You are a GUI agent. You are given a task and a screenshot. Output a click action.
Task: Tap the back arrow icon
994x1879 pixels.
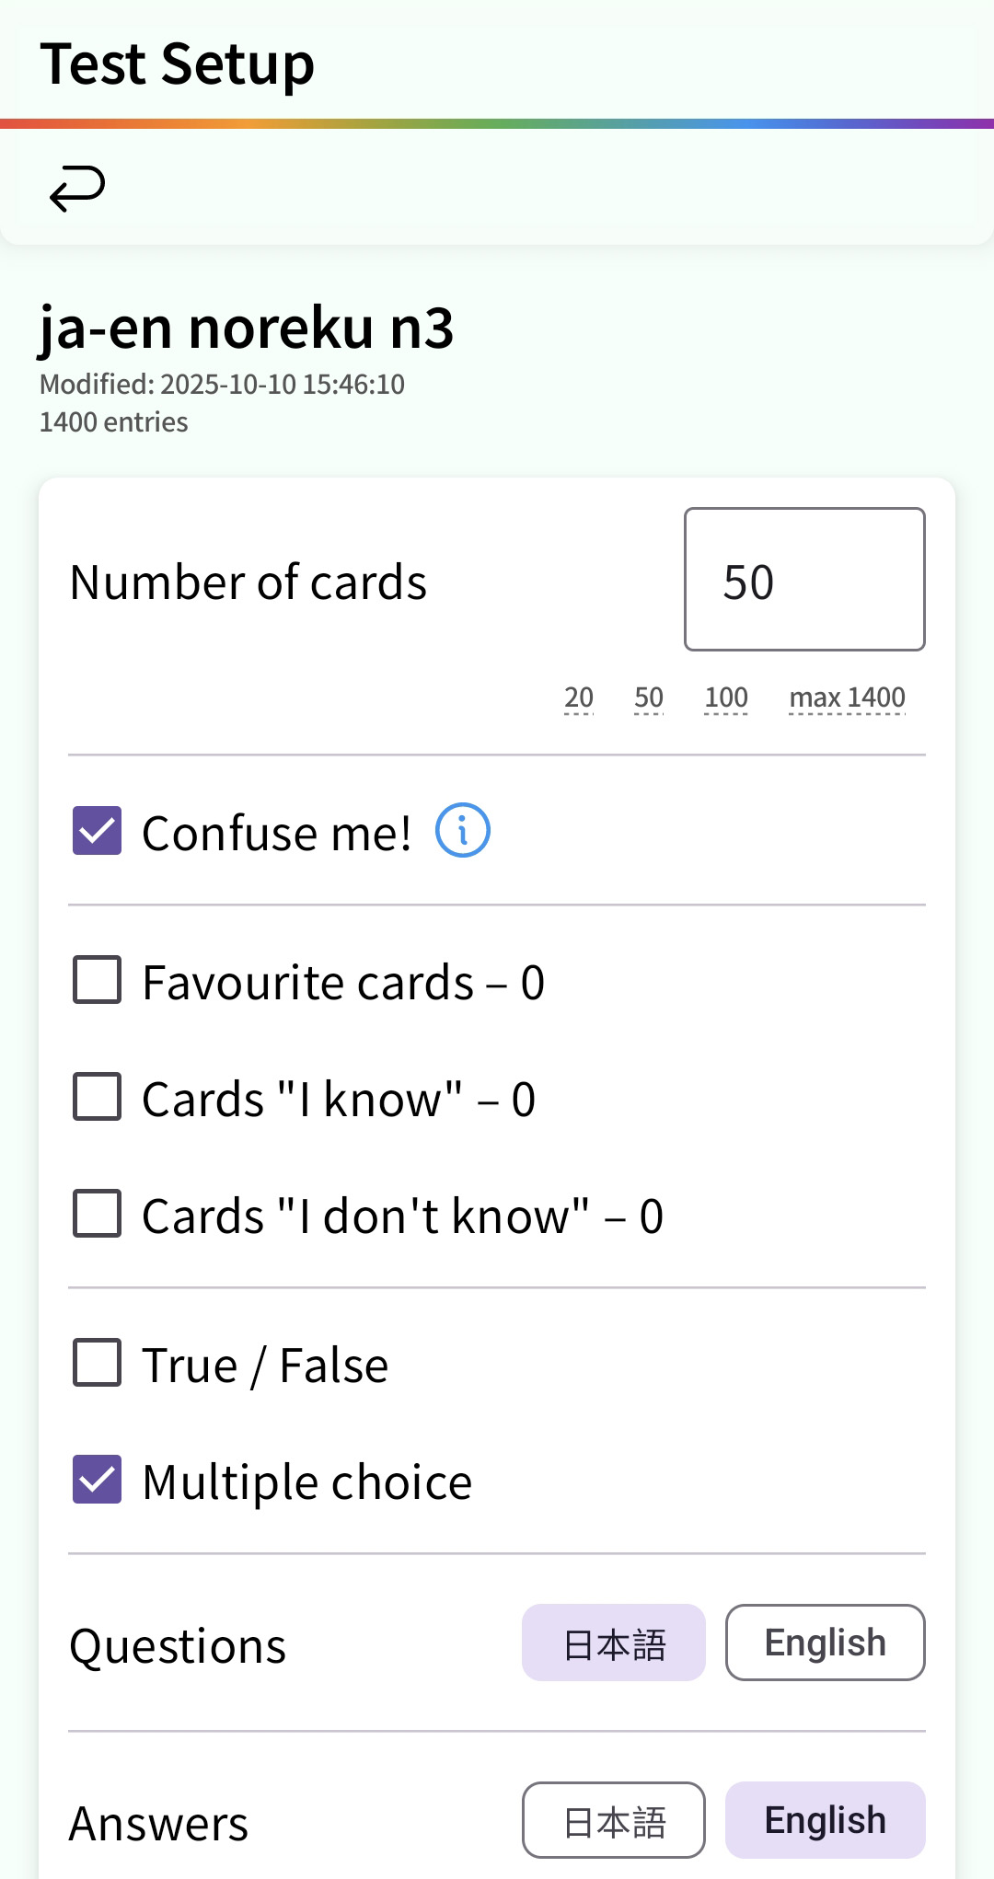(x=77, y=189)
